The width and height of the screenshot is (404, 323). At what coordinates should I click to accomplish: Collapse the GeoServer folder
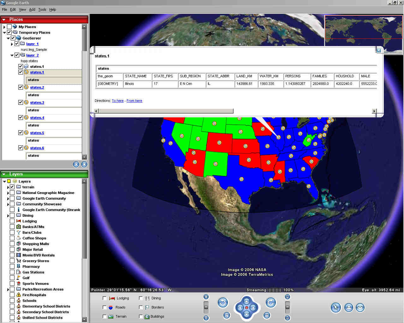point(8,38)
